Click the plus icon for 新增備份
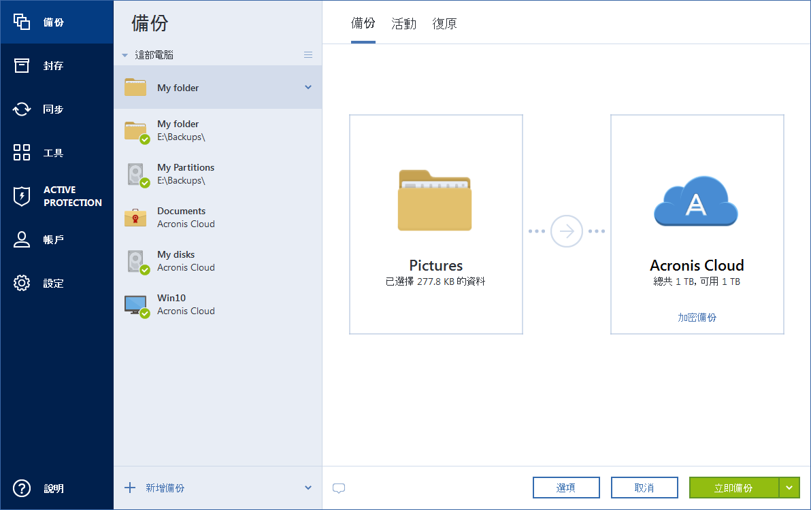Image resolution: width=811 pixels, height=510 pixels. coord(130,488)
